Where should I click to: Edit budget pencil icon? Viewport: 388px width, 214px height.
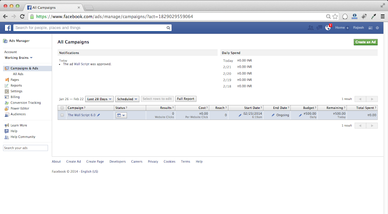click(x=300, y=115)
